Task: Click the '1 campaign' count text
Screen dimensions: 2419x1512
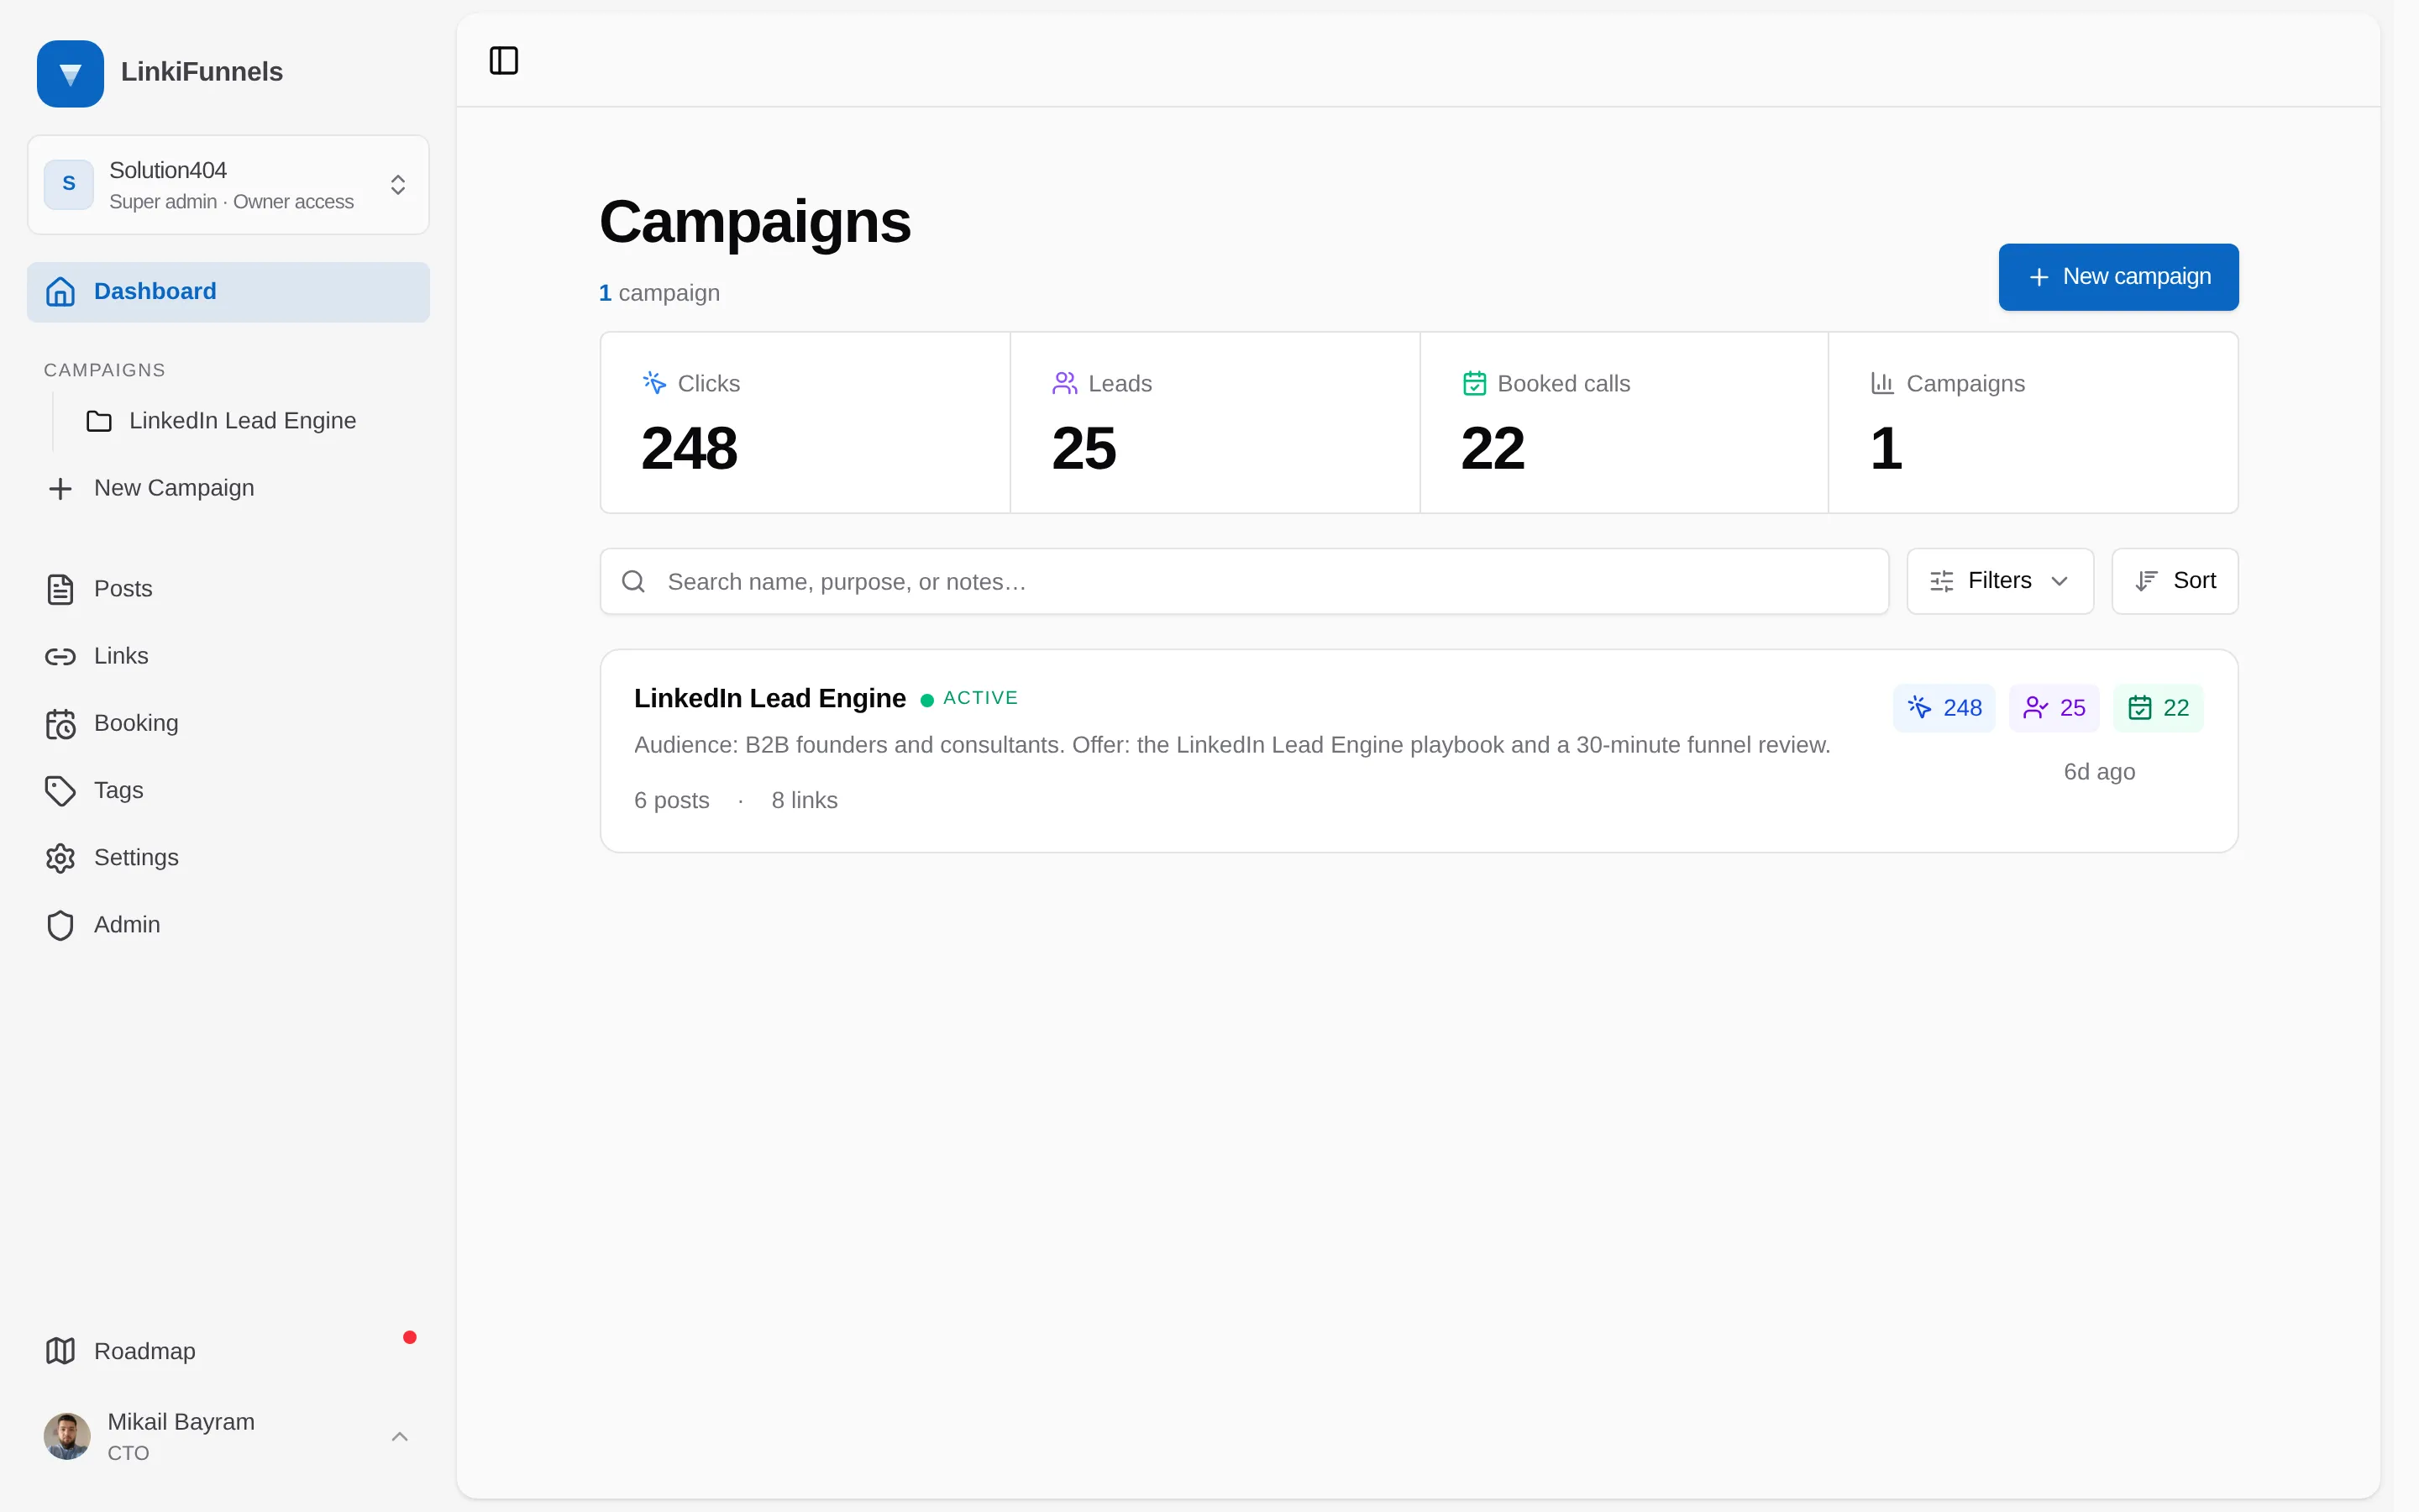Action: click(659, 293)
